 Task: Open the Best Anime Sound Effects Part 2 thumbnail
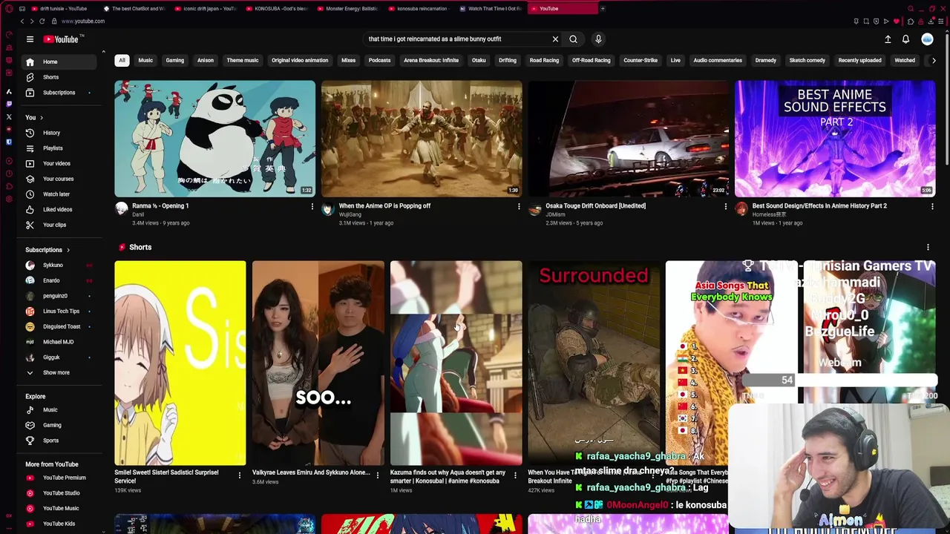(835, 139)
